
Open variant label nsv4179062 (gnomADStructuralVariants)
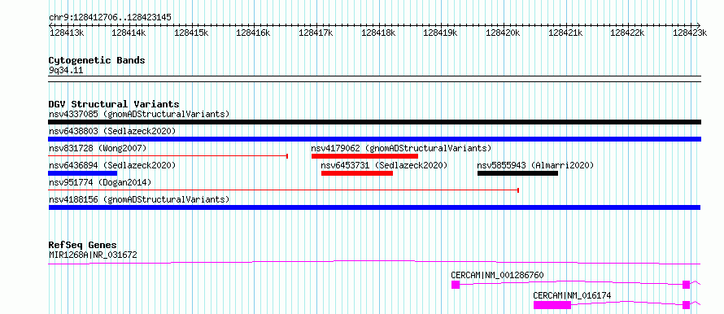[x=401, y=148]
